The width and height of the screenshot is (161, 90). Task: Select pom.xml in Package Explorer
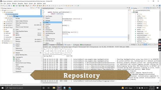8,39
